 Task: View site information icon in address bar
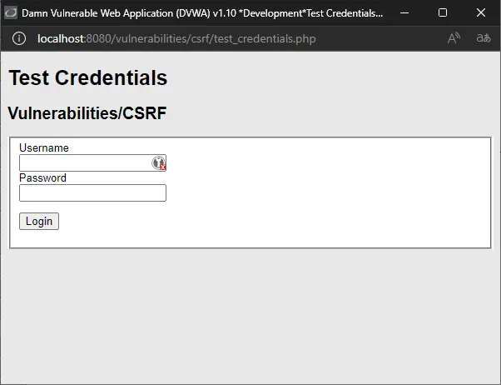[19, 38]
